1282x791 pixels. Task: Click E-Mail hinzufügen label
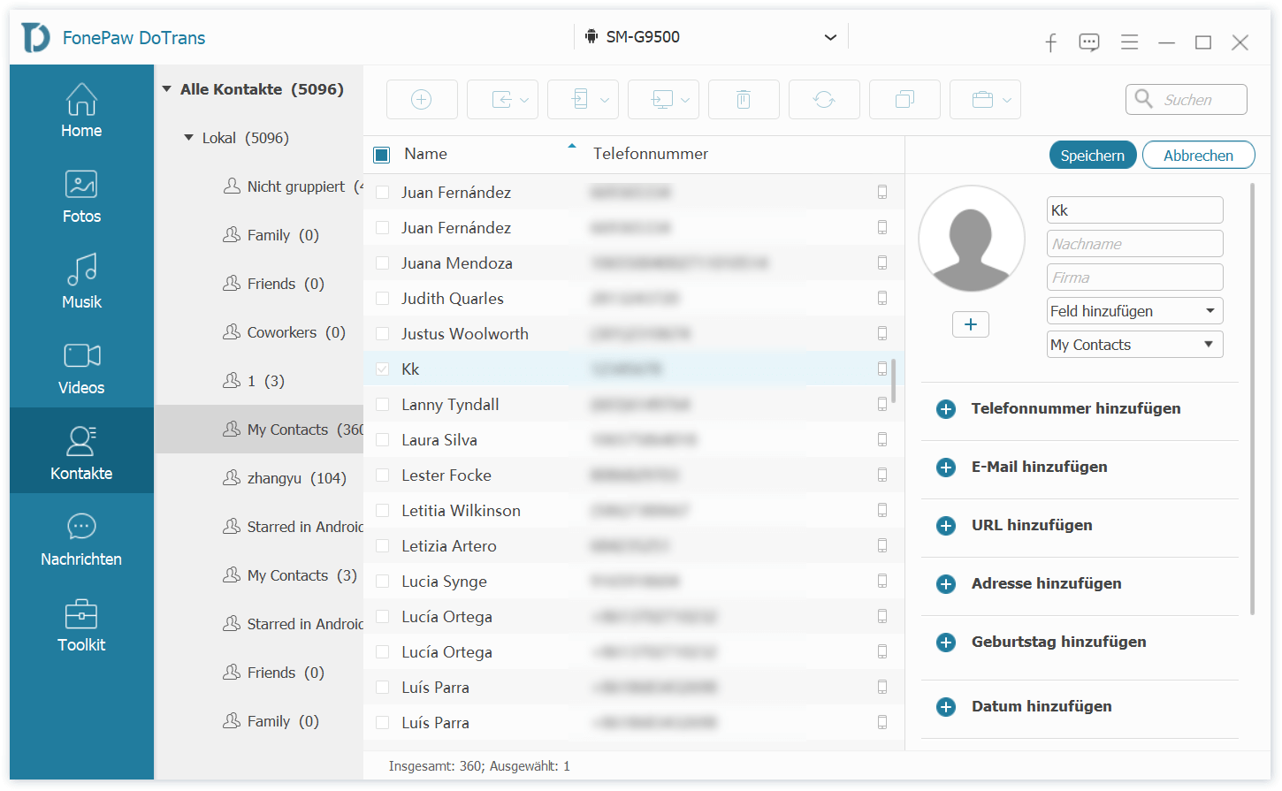(1039, 467)
